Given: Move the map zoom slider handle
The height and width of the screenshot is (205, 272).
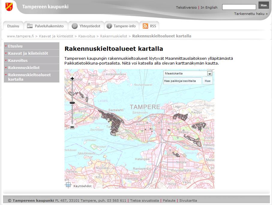Looking at the screenshot, I should point(72,103).
